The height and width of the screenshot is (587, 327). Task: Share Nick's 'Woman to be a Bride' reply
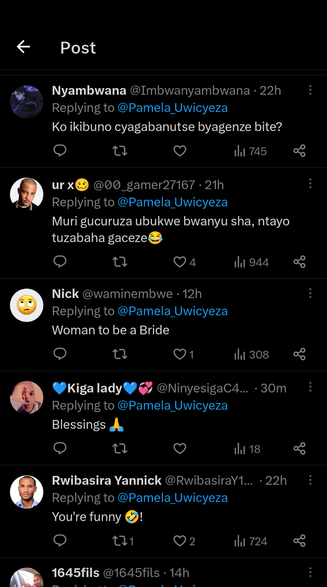click(x=299, y=354)
